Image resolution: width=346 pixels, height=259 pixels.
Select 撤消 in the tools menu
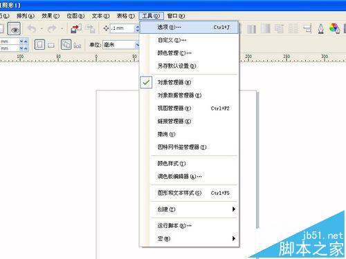click(189, 134)
